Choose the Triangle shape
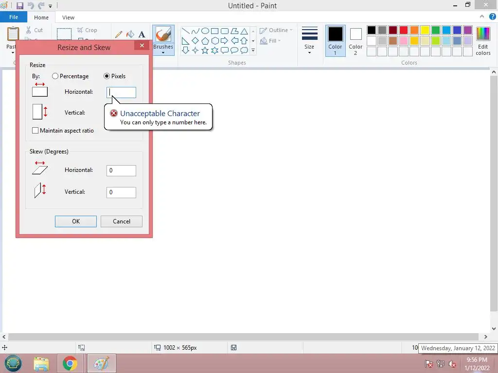 pos(244,31)
